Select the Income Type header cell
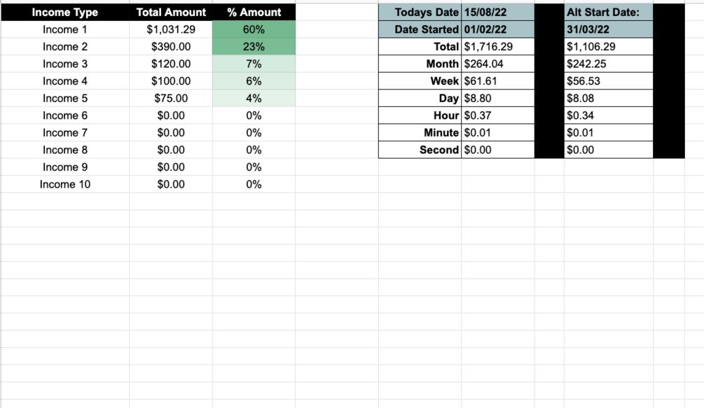This screenshot has width=704, height=408. coord(64,13)
